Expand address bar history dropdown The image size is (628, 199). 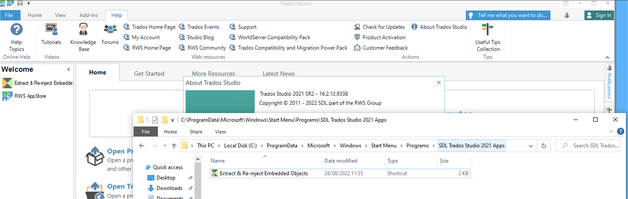point(531,146)
